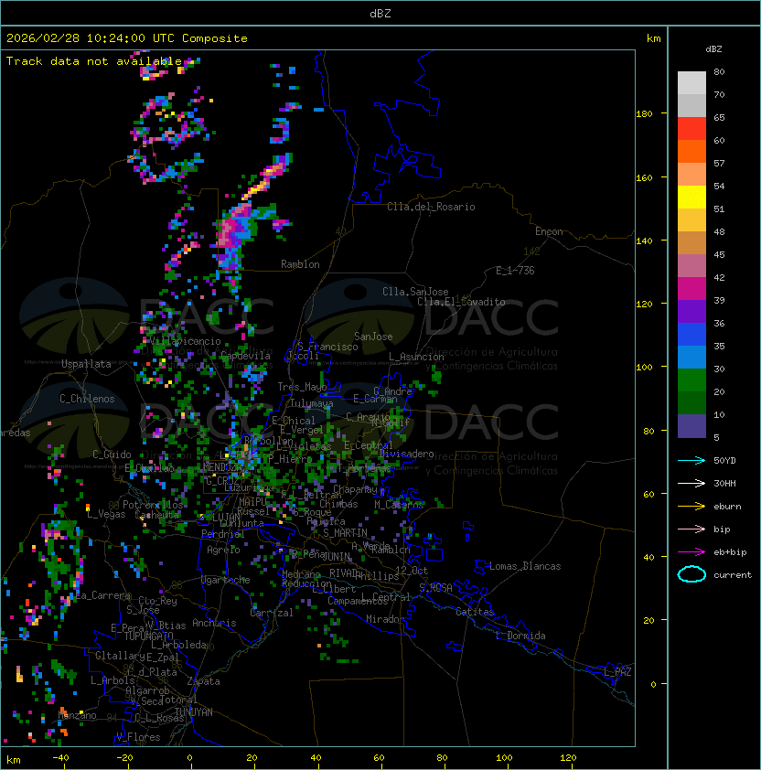The height and width of the screenshot is (770, 761).
Task: Click the 'C_Chilenos' map label
Action: click(87, 399)
